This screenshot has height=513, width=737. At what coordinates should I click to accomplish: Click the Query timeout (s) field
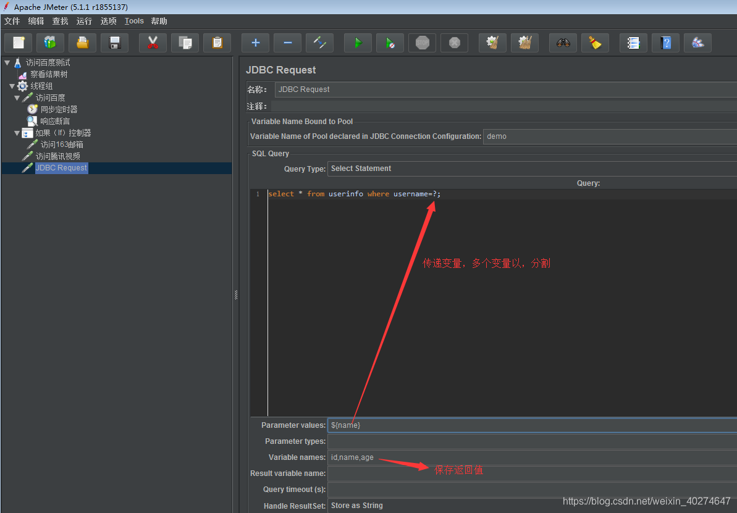[532, 490]
